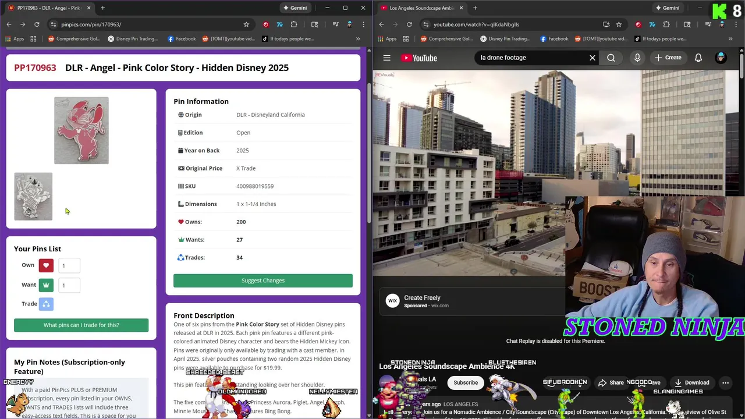Go back in the pinpics window
745x419 pixels.
pos(9,24)
